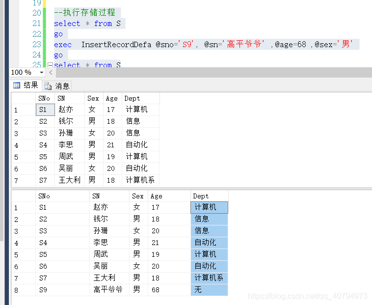The width and height of the screenshot is (372, 305).
Task: Select cell 王大利 in the first result grid
Action: (x=70, y=180)
